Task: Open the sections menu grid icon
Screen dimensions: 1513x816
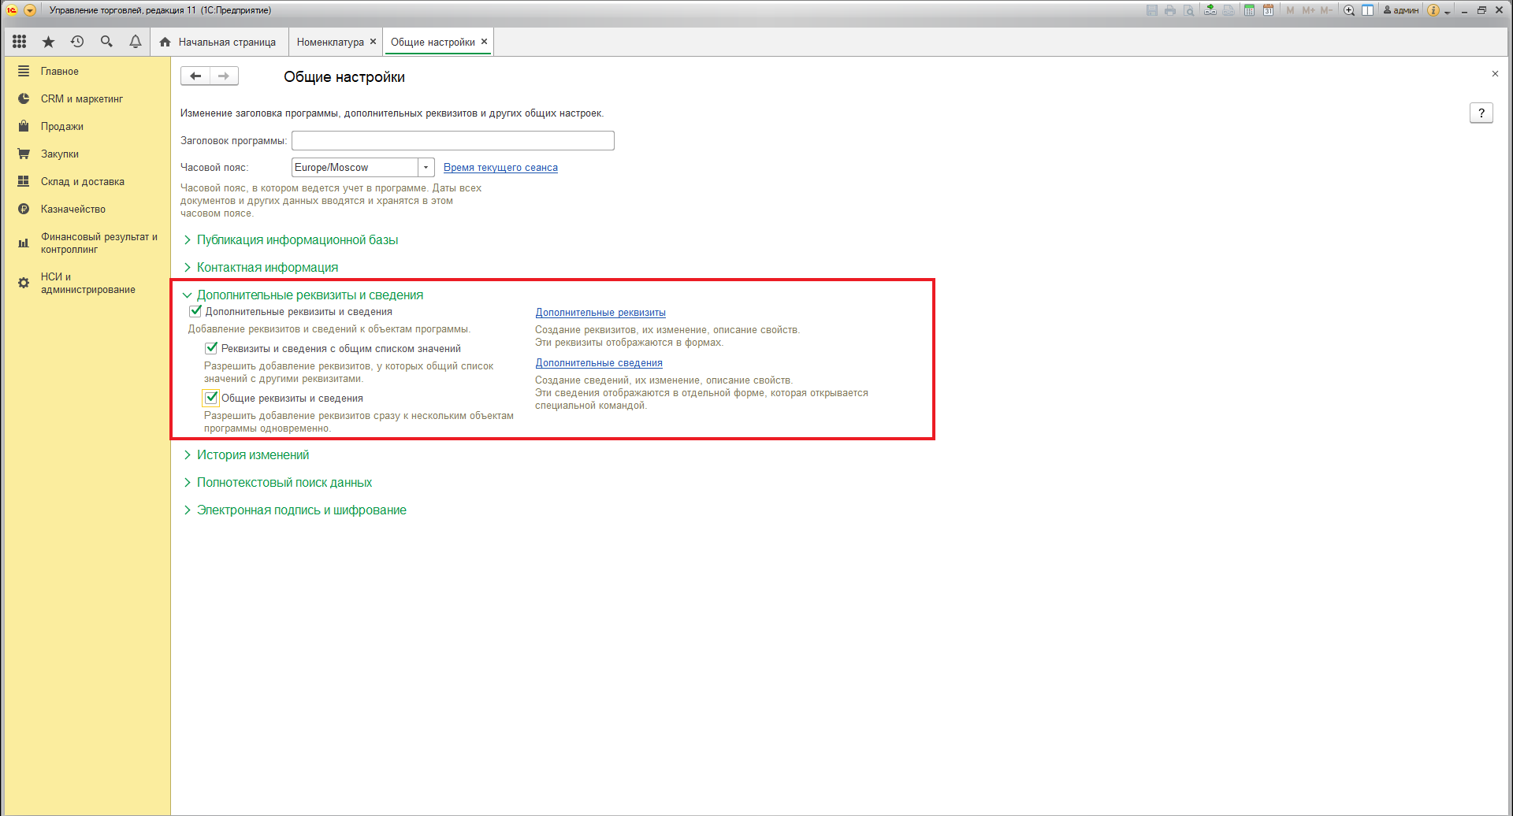Action: tap(20, 42)
